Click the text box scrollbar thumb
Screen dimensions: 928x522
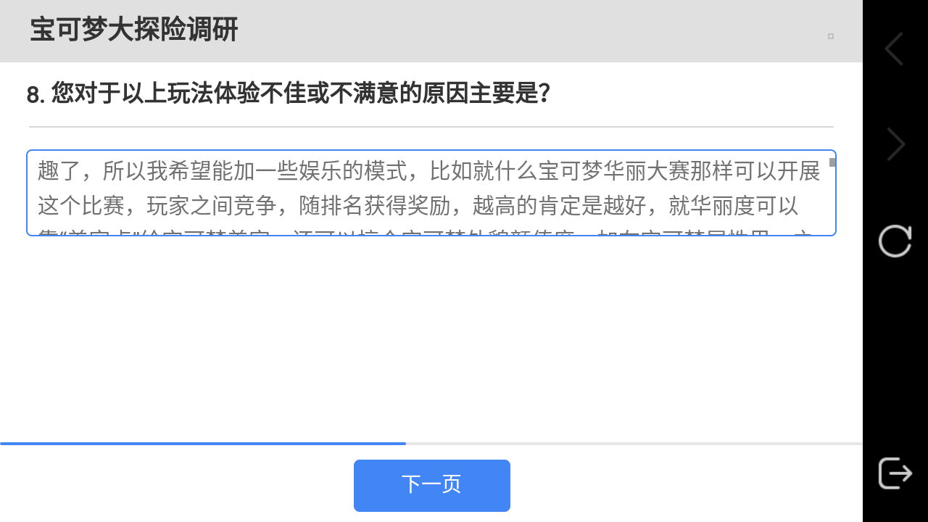pyautogui.click(x=832, y=162)
